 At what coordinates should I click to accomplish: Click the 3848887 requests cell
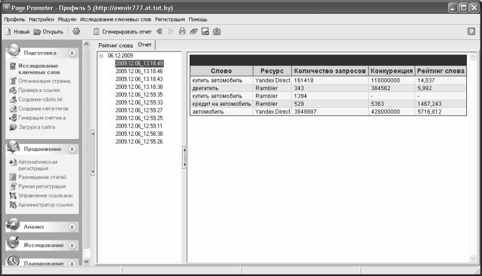330,112
